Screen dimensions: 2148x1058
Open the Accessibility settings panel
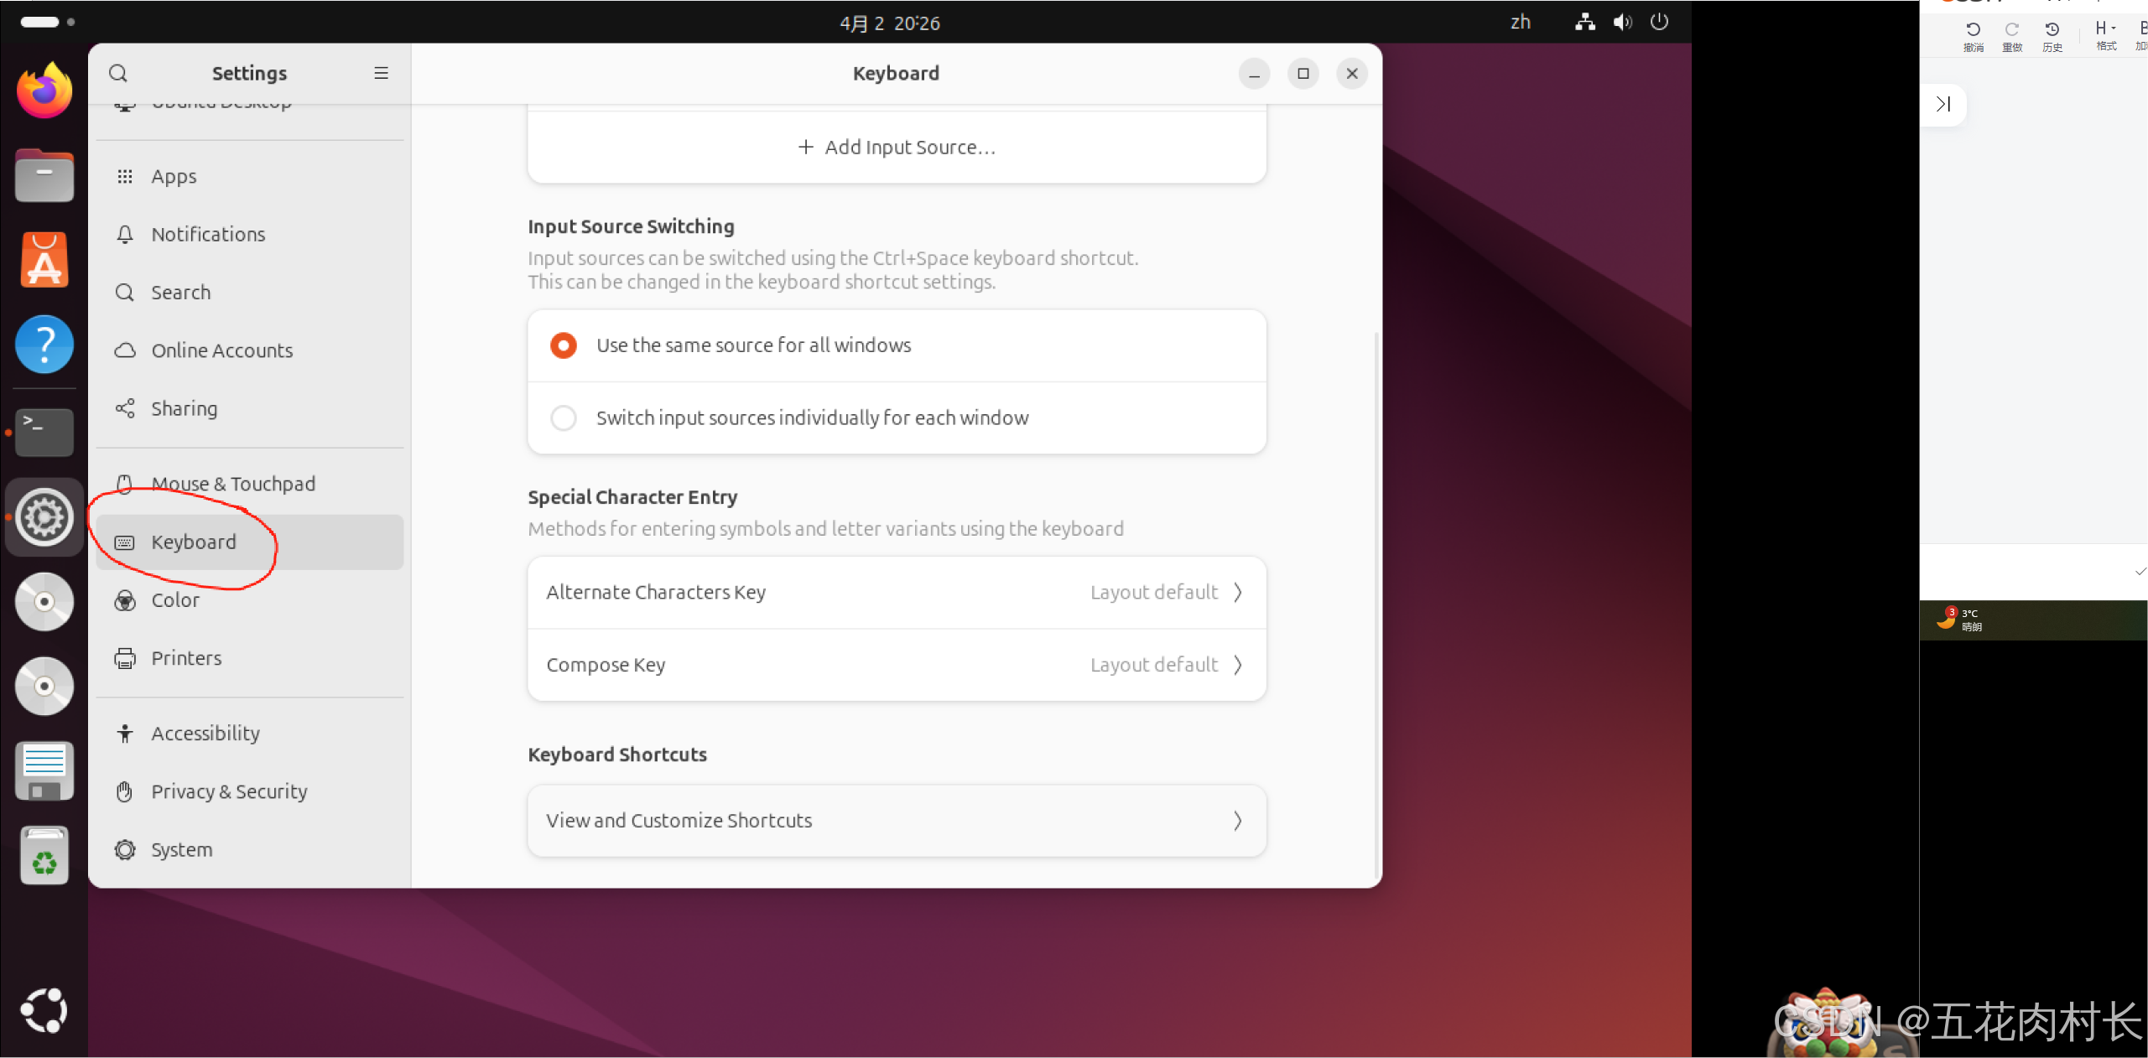(x=205, y=733)
